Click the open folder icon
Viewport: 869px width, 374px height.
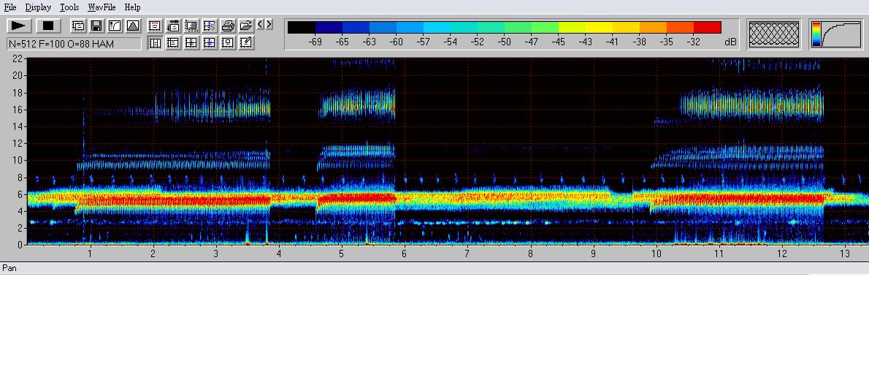click(x=246, y=26)
